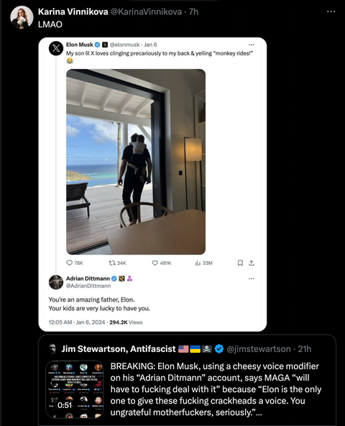This screenshot has width=345, height=426.
Task: Click Jim Stewartson's small avatar
Action: [52, 349]
